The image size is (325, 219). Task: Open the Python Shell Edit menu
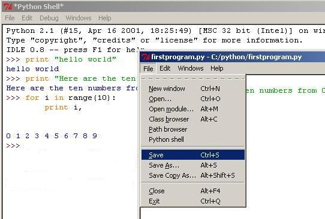(x=27, y=18)
